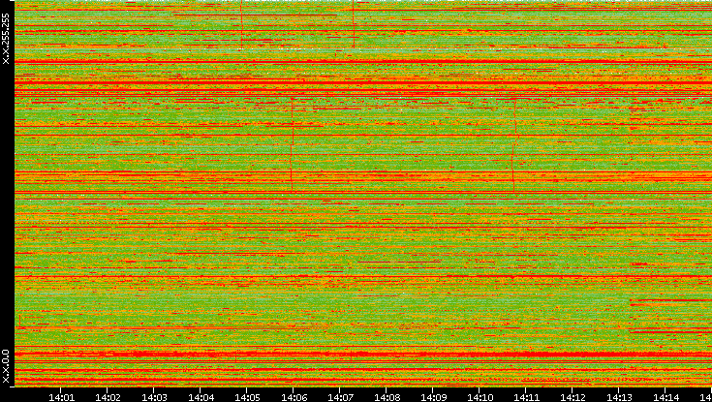Click the x.x.0.0 vertical axis label
712x402 pixels.
click(6, 366)
